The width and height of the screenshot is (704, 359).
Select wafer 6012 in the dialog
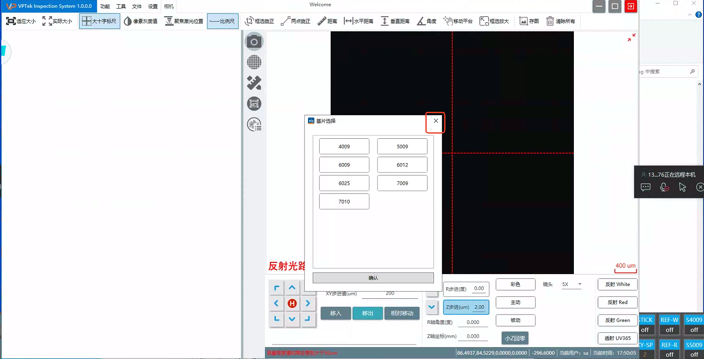tap(402, 165)
